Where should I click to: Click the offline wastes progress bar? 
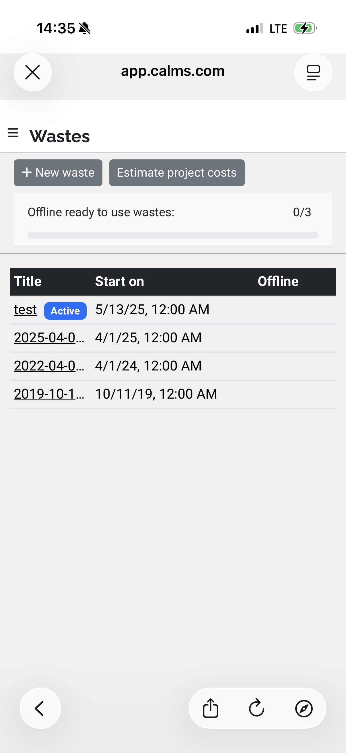173,235
